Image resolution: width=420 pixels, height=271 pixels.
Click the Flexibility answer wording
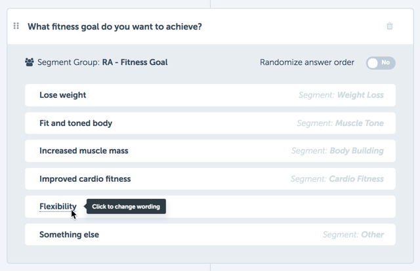coord(58,206)
